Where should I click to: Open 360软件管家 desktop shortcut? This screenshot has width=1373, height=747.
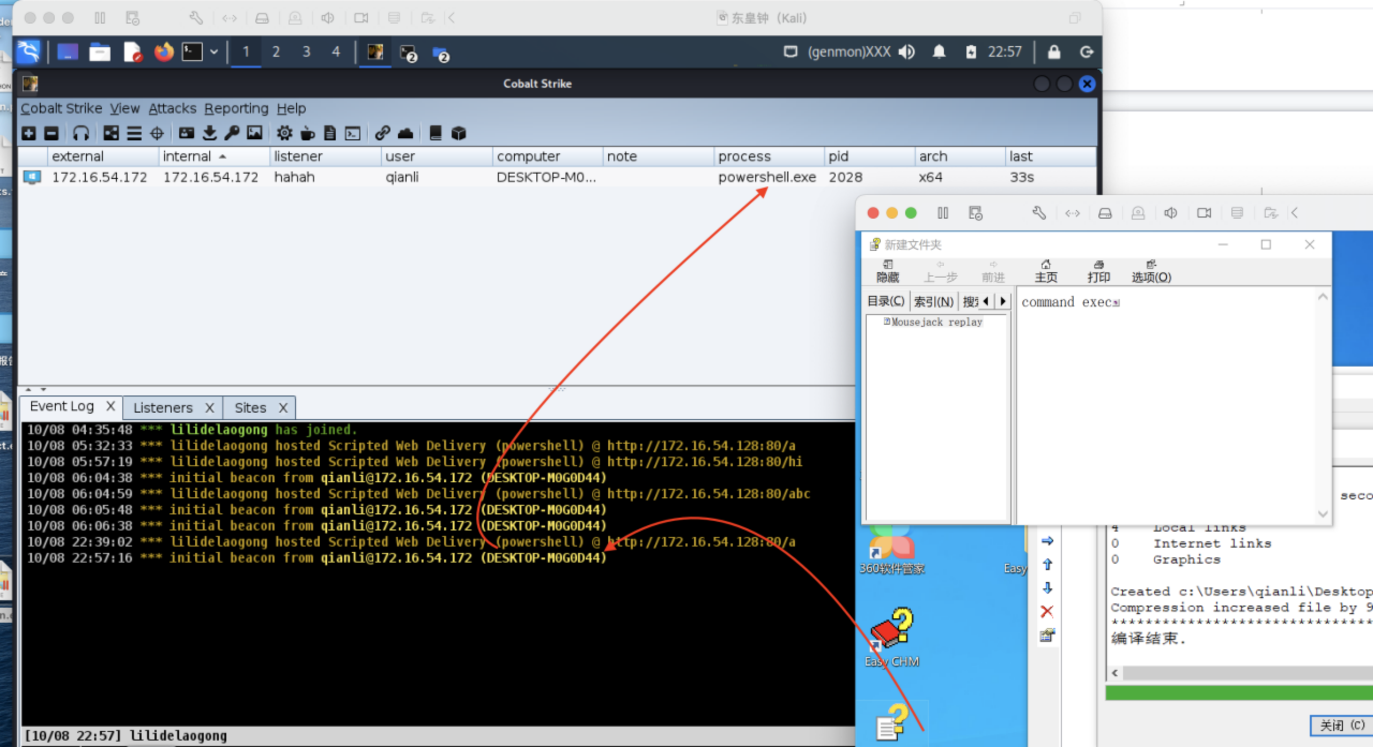[x=892, y=551]
